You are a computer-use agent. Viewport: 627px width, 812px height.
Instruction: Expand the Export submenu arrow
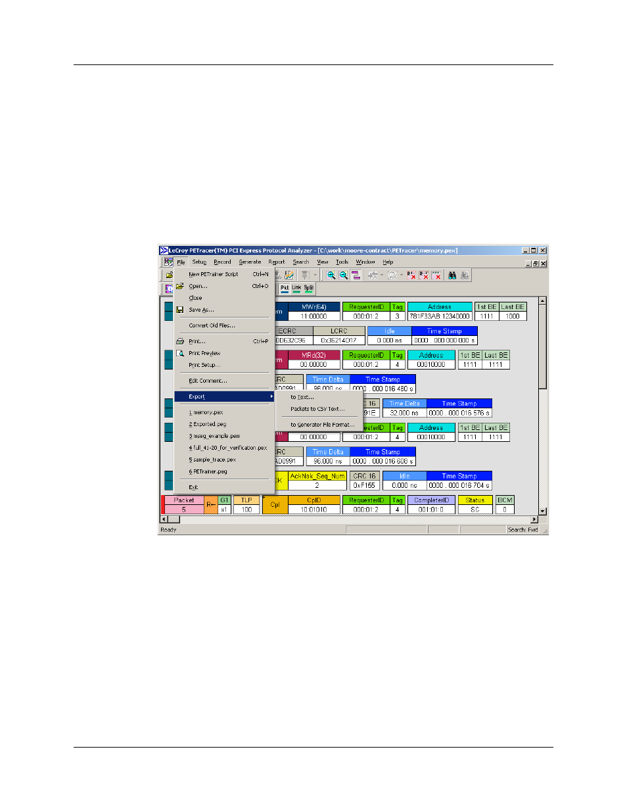click(x=271, y=396)
